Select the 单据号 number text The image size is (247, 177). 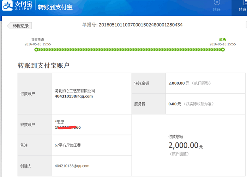click(141, 25)
